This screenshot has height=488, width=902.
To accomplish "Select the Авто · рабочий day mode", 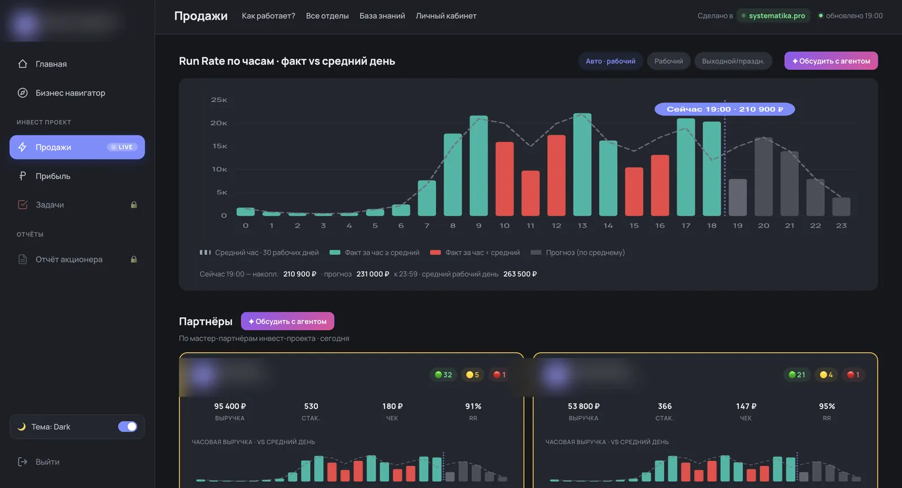I will pyautogui.click(x=610, y=61).
